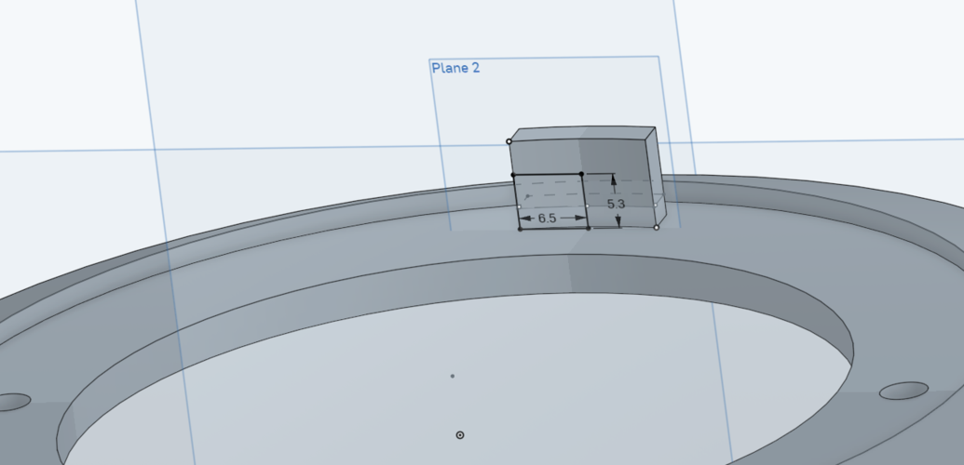Click the 6.5 width dimension value
964x465 pixels.
pos(547,218)
